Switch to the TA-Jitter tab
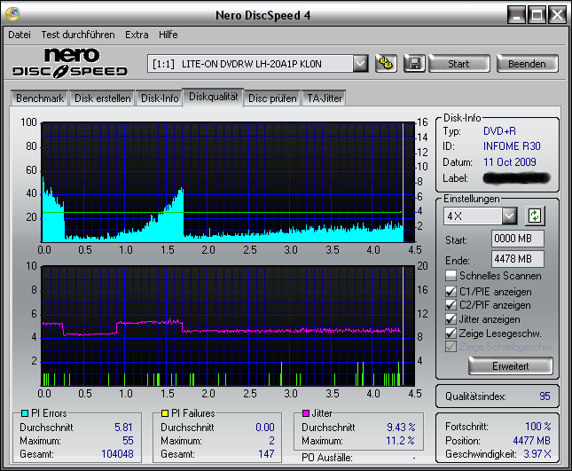Viewport: 572px width, 471px height. tap(324, 98)
